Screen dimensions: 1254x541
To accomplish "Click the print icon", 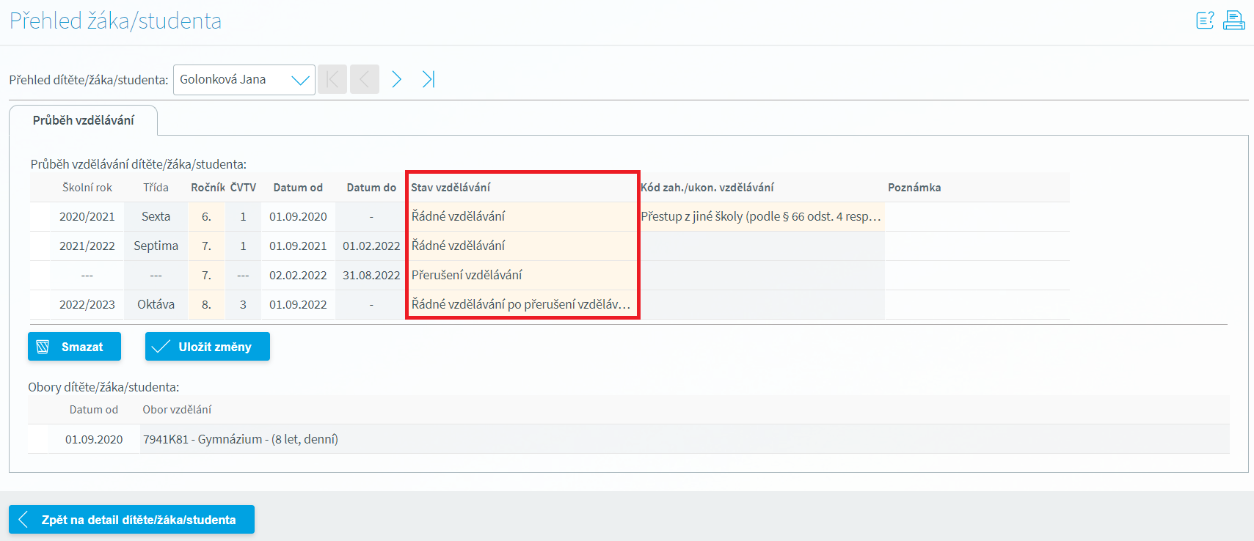I will [x=1234, y=21].
